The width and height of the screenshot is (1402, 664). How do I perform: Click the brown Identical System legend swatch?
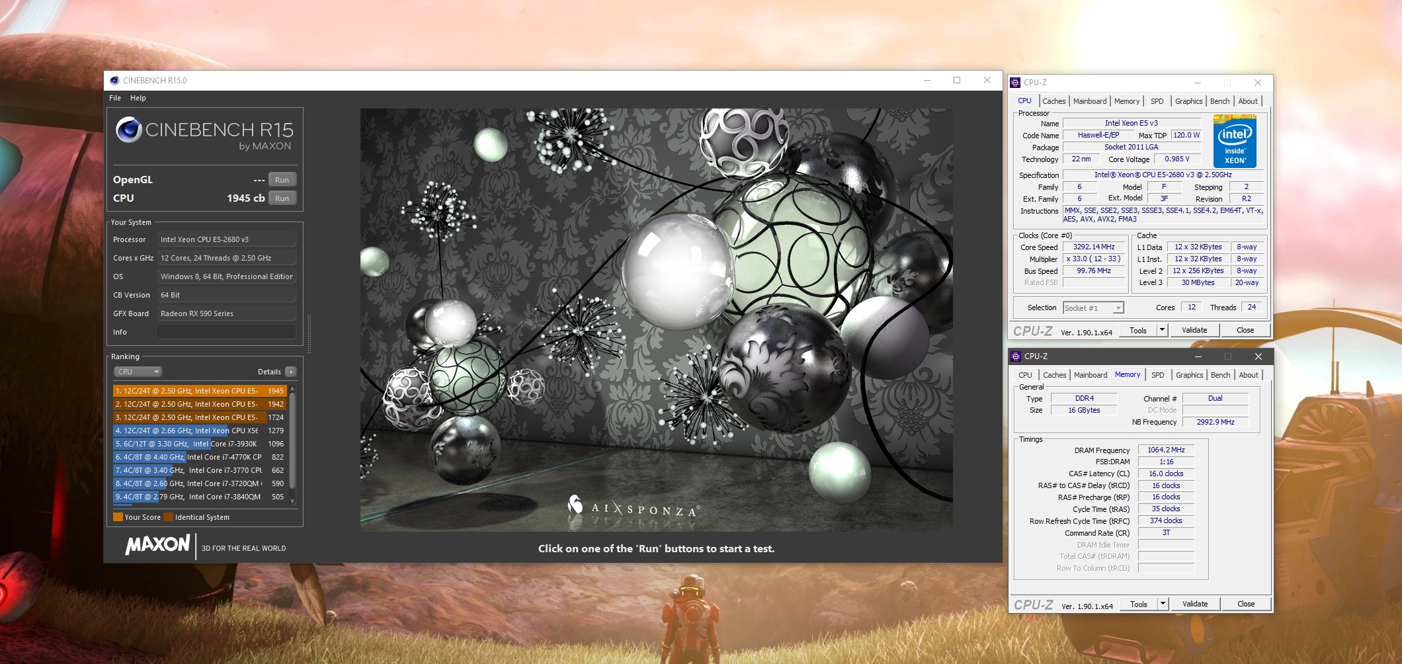coord(168,517)
